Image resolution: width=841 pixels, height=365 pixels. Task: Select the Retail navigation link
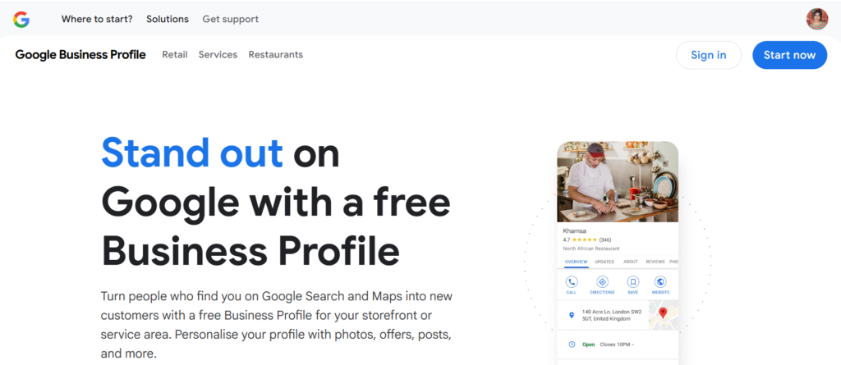tap(175, 55)
